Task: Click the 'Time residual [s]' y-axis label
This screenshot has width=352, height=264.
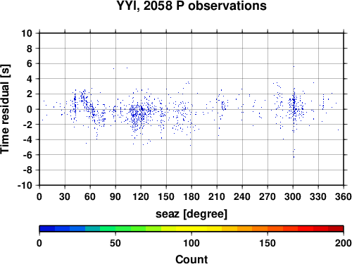Action: pos(5,109)
